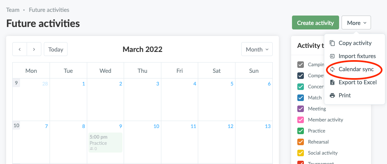Click the attendees icon on Practice event

coord(92,149)
